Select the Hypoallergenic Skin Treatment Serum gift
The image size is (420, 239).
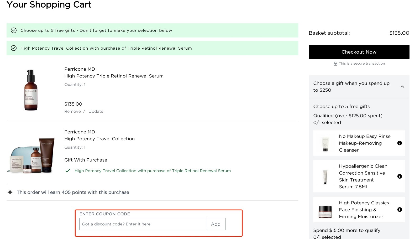coord(359,176)
